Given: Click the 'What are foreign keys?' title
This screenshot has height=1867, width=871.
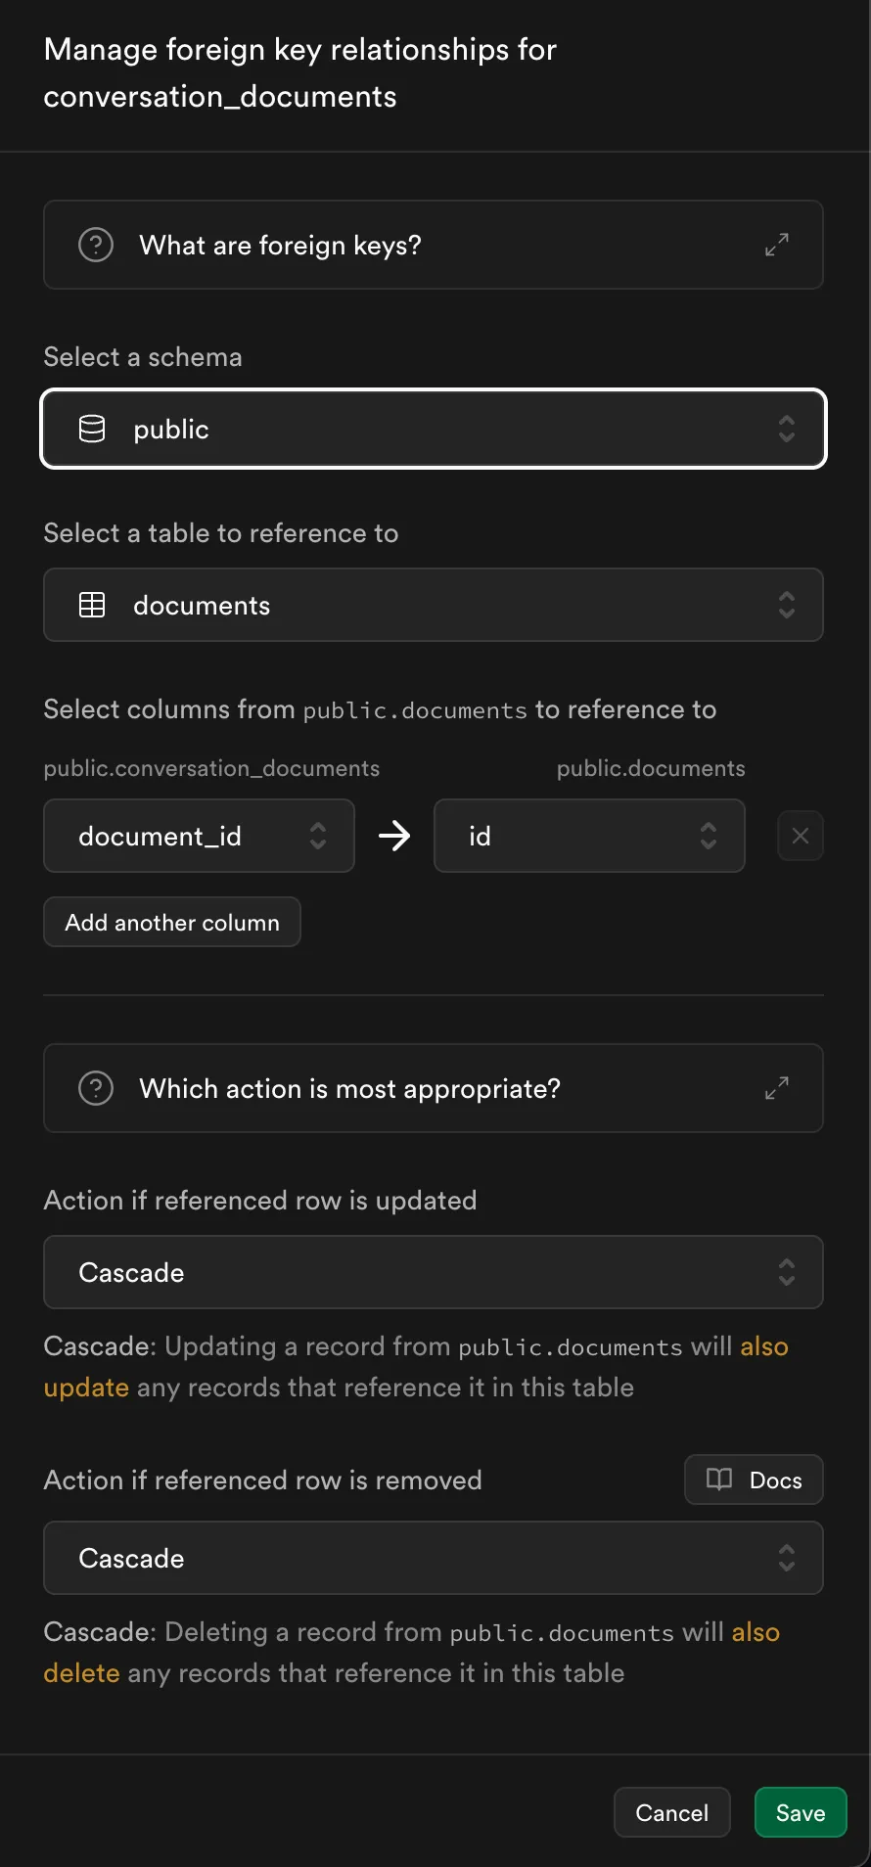Looking at the screenshot, I should point(281,245).
